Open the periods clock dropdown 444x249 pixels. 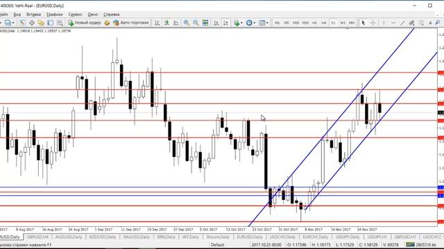click(x=250, y=23)
